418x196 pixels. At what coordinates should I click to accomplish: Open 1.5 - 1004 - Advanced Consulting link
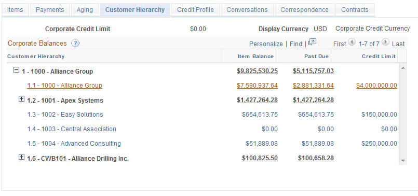click(74, 144)
